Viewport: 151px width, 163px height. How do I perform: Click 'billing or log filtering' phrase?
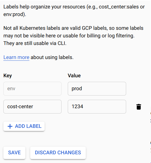point(111,36)
